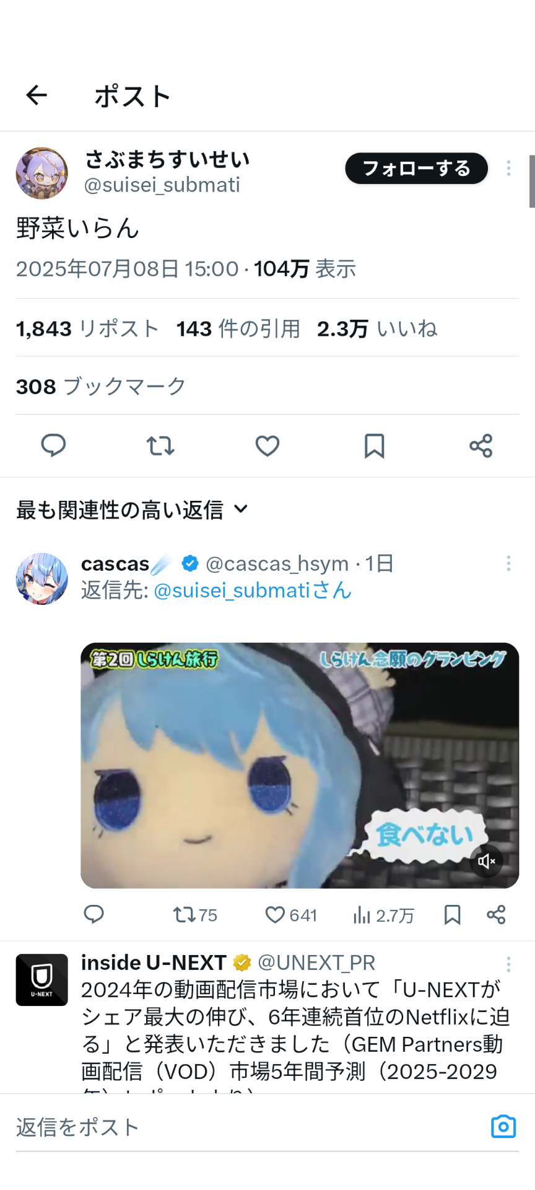This screenshot has height=1190, width=535.
Task: Tap フォローする to follow suisei_submati
Action: point(417,168)
